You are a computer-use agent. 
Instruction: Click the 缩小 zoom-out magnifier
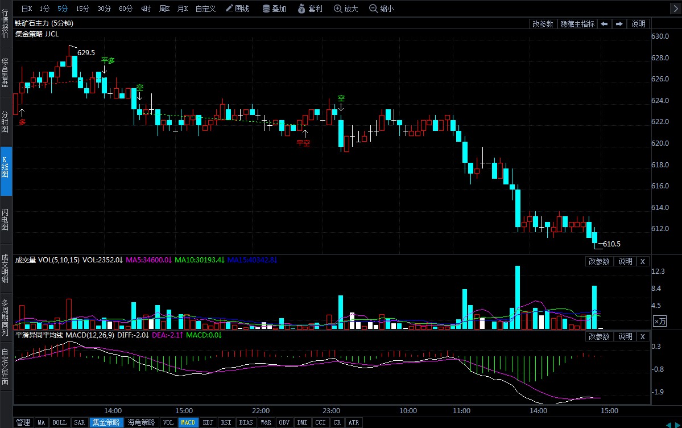click(382, 9)
